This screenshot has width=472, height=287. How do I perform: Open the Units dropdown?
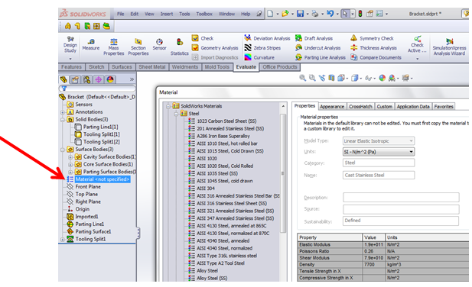[379, 152]
